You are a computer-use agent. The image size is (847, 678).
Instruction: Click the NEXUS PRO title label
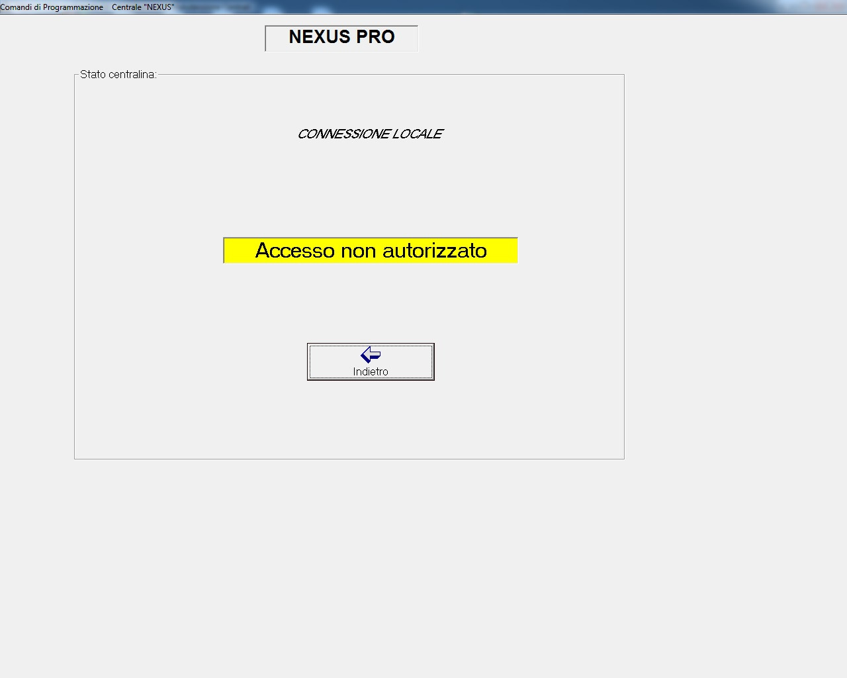[x=341, y=38]
